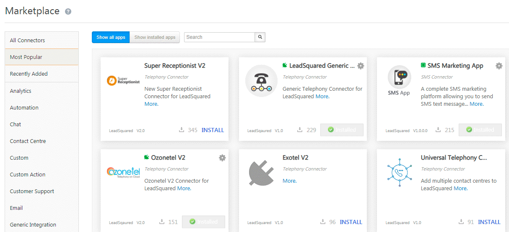This screenshot has width=509, height=232.
Task: Open More link for Super Receptionist V2
Action: (x=151, y=104)
